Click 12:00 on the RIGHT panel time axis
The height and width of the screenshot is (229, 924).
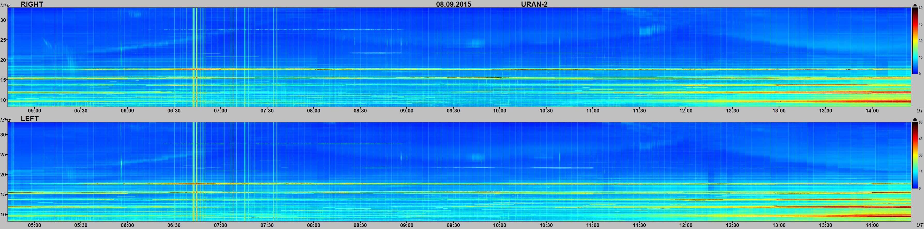686,111
